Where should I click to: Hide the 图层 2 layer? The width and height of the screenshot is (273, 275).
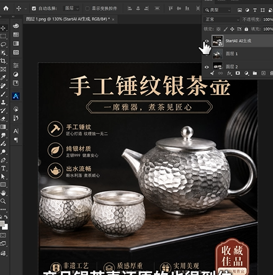click(x=207, y=67)
